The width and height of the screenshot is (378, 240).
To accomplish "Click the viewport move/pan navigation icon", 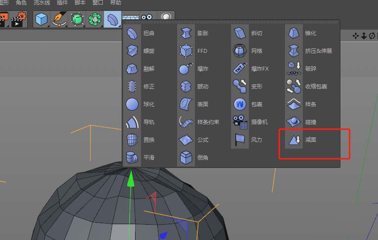I will click(356, 36).
